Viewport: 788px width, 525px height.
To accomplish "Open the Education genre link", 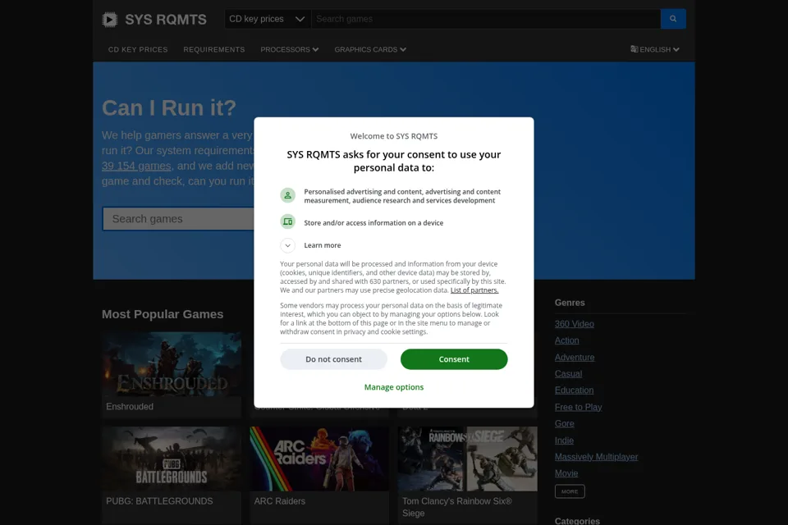I will click(574, 390).
